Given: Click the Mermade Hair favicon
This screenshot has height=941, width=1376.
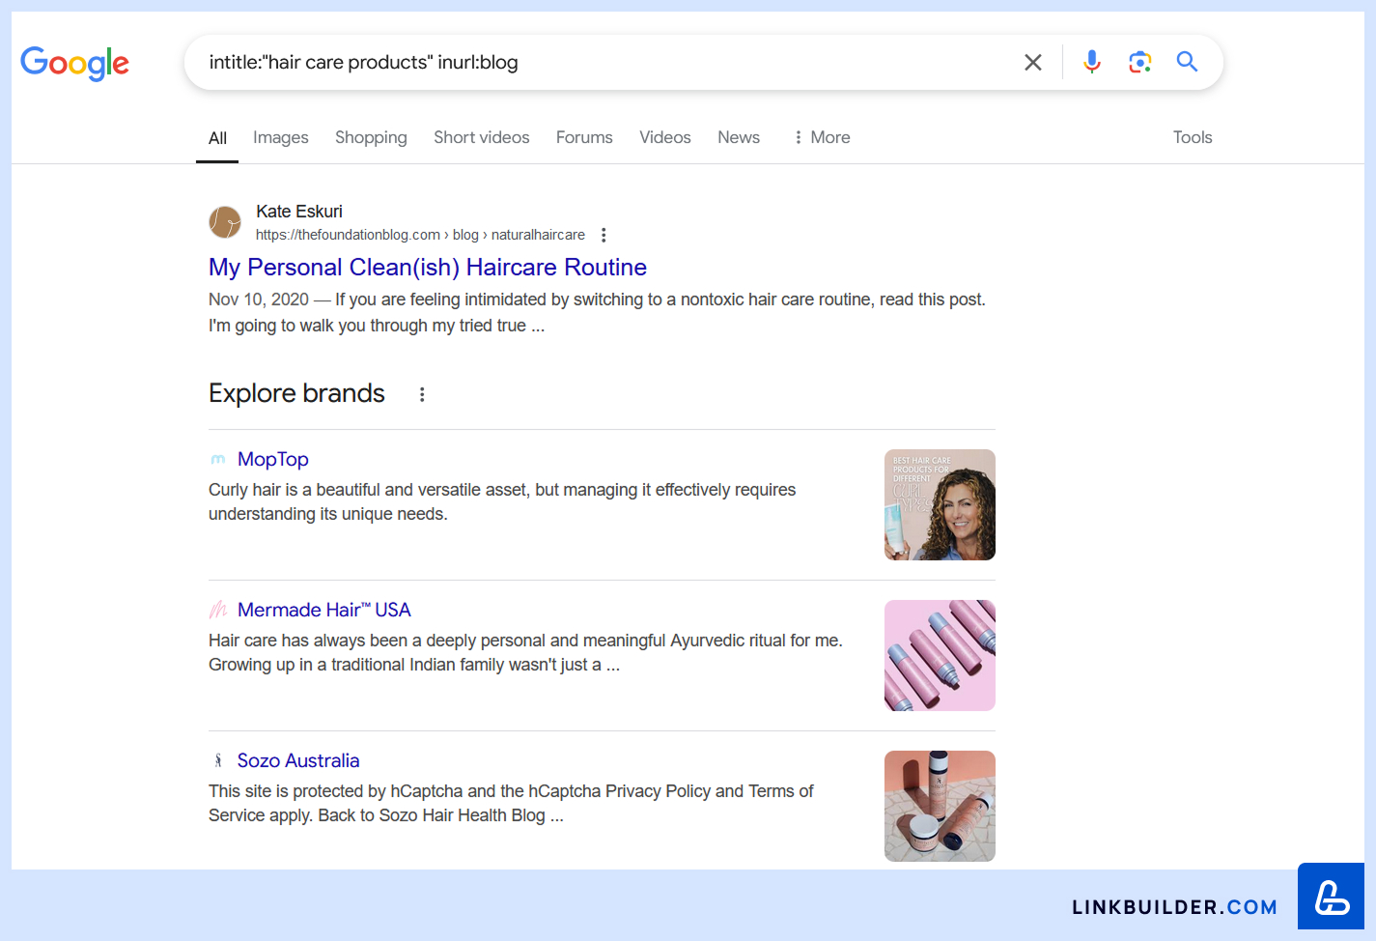Looking at the screenshot, I should point(218,610).
